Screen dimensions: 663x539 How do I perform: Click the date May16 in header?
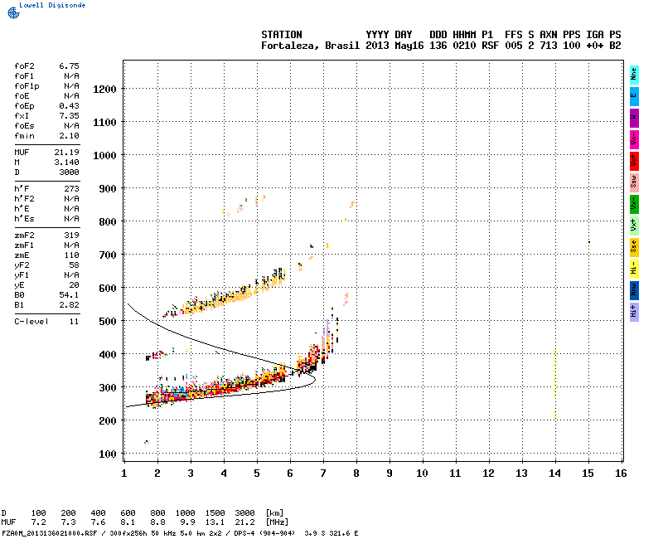tap(409, 46)
